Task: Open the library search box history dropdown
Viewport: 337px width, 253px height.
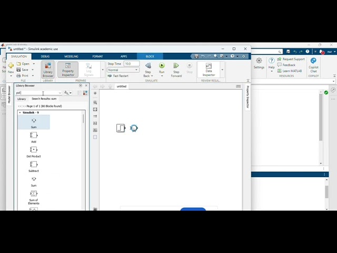Action: pyautogui.click(x=60, y=93)
